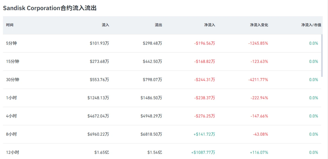The width and height of the screenshot is (328, 159).
Task: Select the 4小时 row label
Action: tap(12, 116)
